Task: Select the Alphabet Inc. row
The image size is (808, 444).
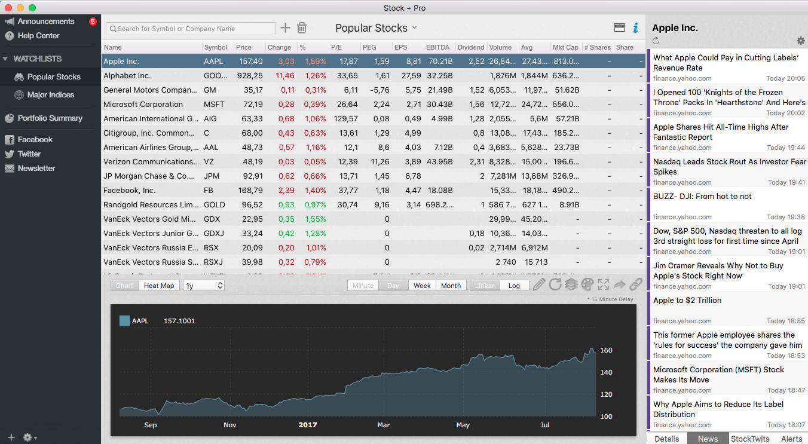Action: [x=374, y=76]
